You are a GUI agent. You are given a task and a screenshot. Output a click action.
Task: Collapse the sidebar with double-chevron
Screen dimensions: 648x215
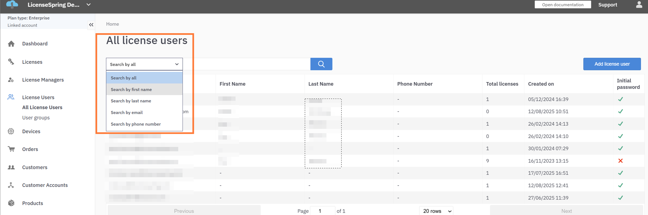point(91,25)
